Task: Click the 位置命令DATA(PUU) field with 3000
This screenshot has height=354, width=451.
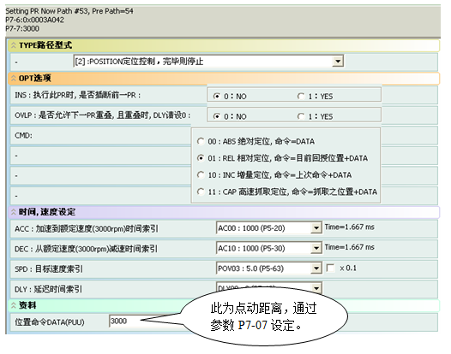Action: coord(145,321)
